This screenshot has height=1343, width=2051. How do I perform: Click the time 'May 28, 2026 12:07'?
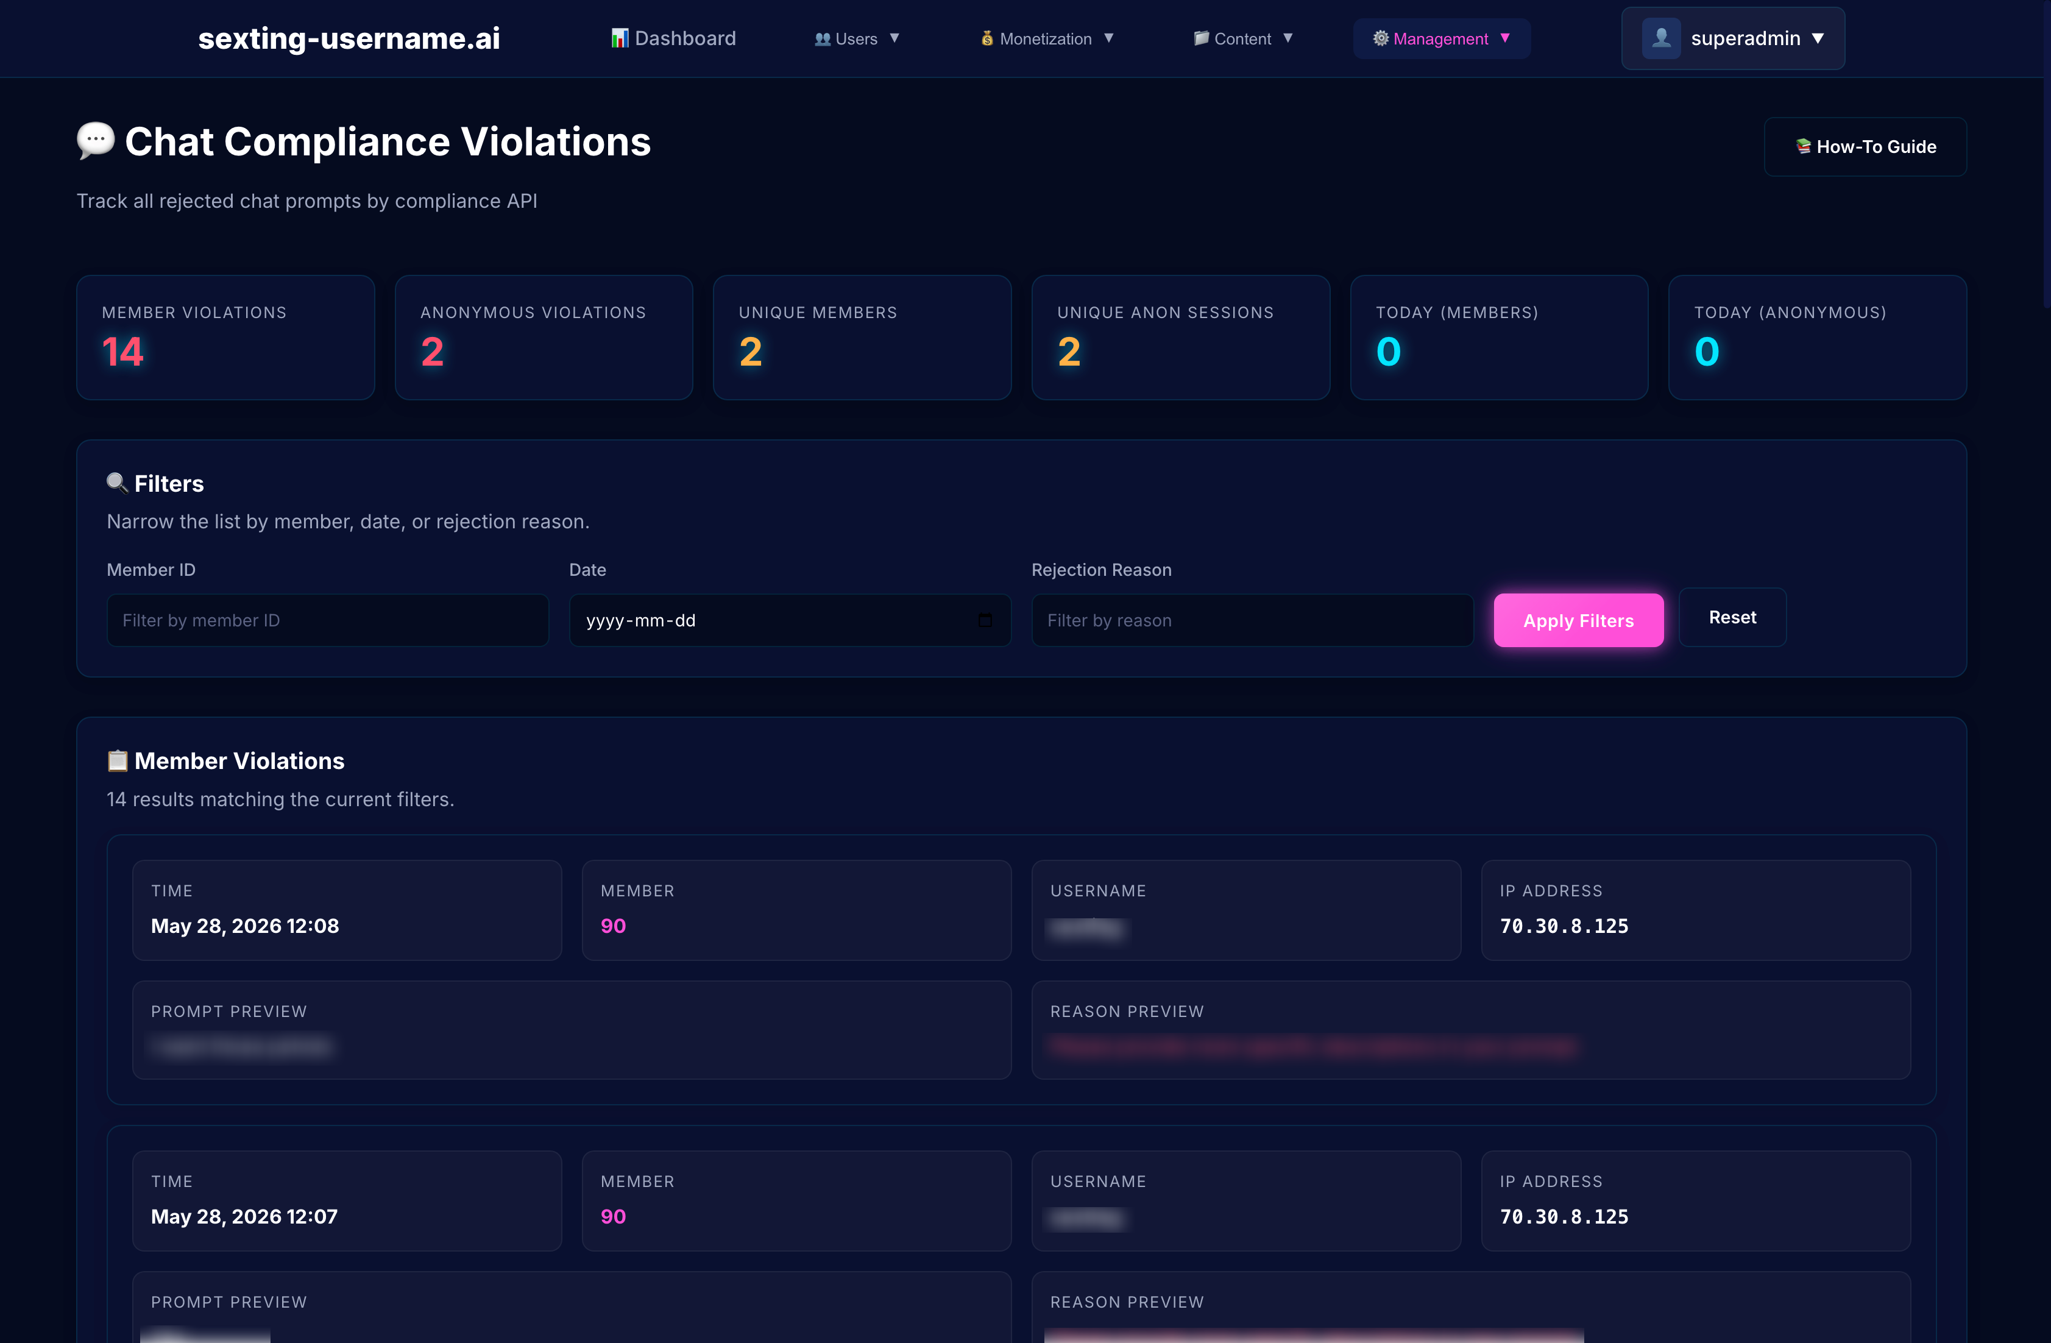tap(244, 1216)
